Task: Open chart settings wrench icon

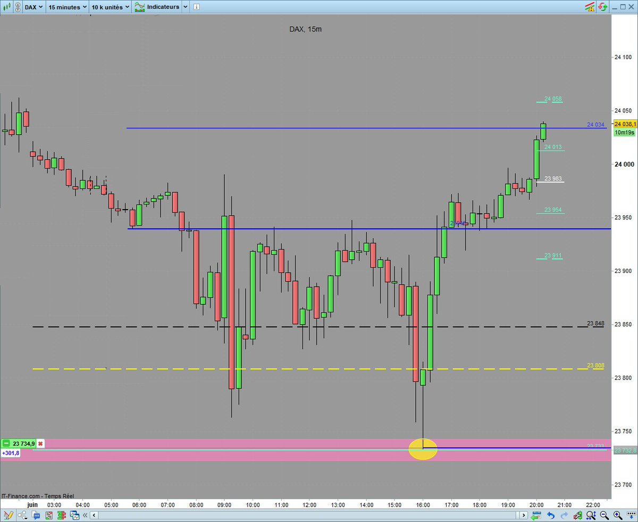Action: (x=578, y=515)
